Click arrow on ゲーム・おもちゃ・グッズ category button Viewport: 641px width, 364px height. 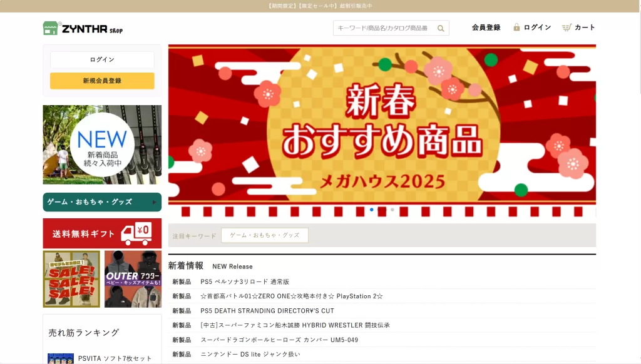tap(155, 202)
